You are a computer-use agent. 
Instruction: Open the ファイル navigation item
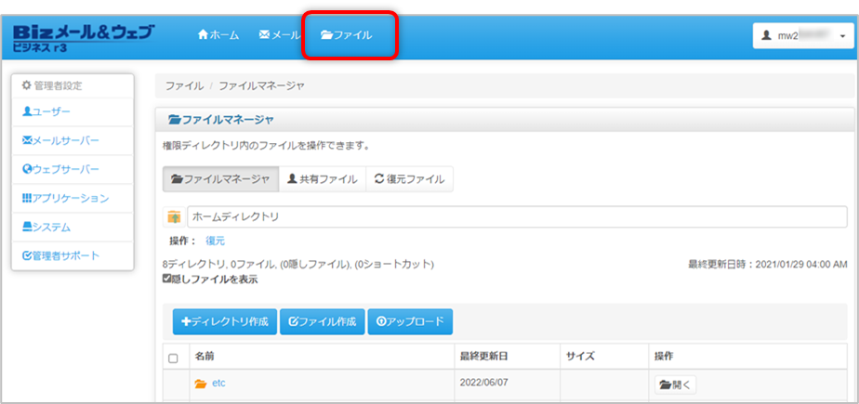347,35
